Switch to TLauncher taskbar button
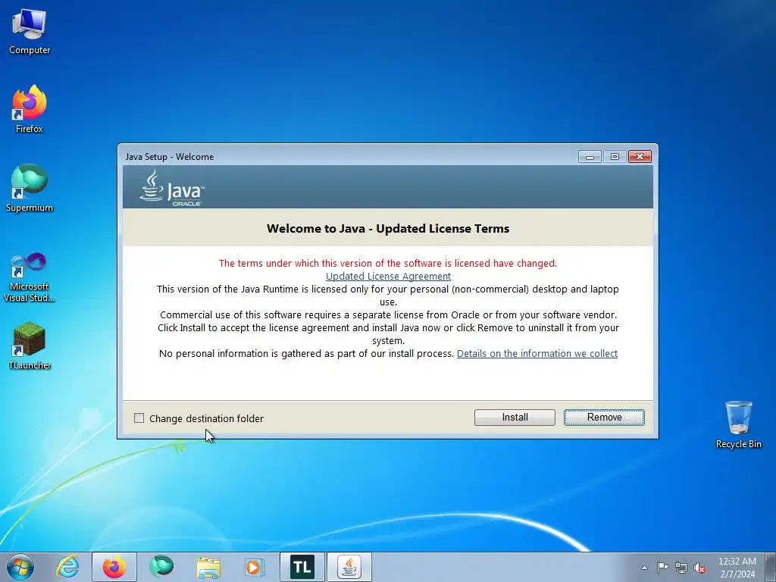 point(302,567)
